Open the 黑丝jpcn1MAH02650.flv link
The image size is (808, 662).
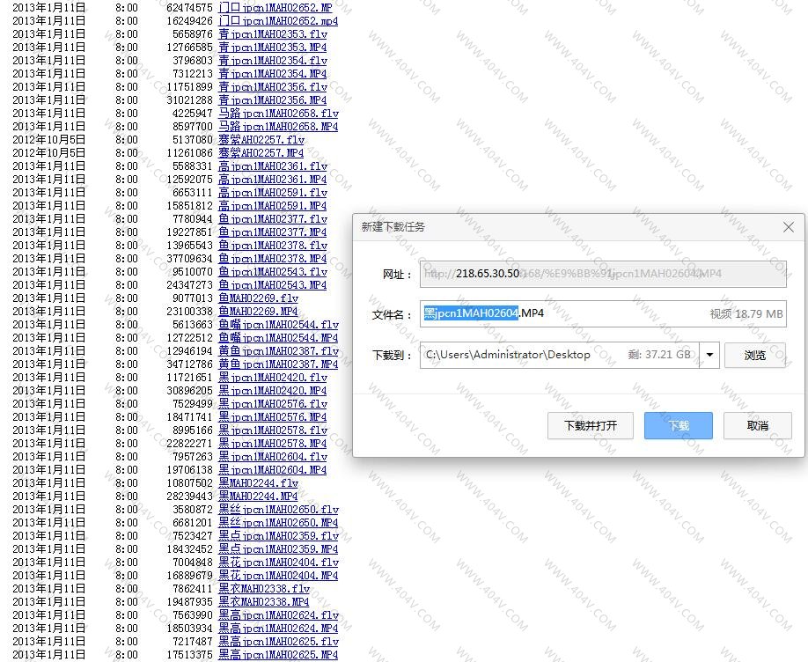point(278,510)
